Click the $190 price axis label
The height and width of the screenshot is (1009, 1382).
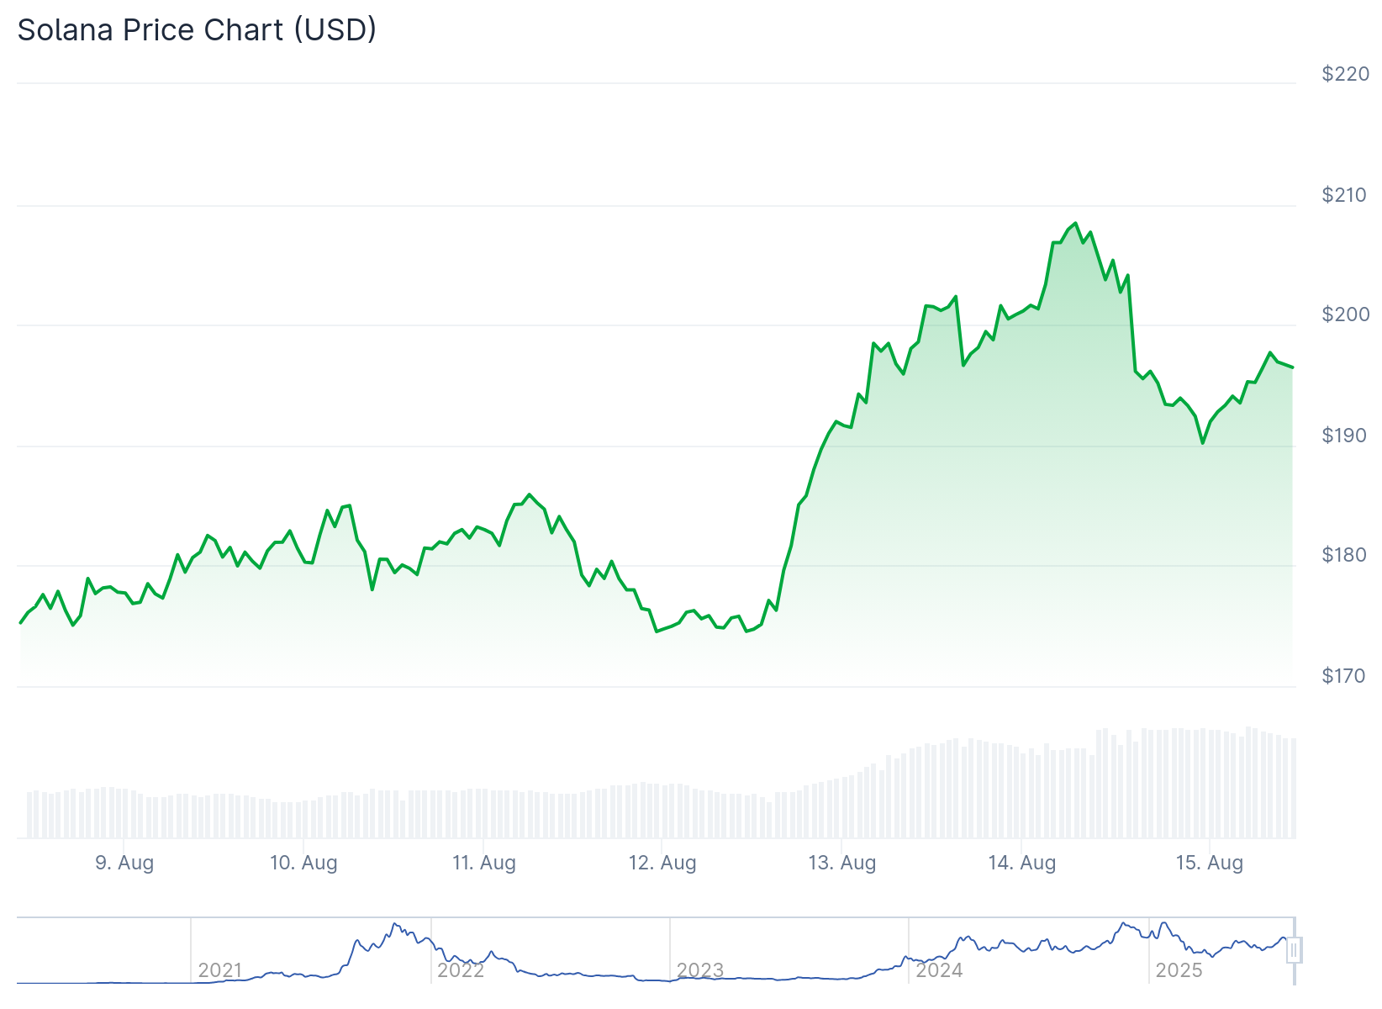1345,436
